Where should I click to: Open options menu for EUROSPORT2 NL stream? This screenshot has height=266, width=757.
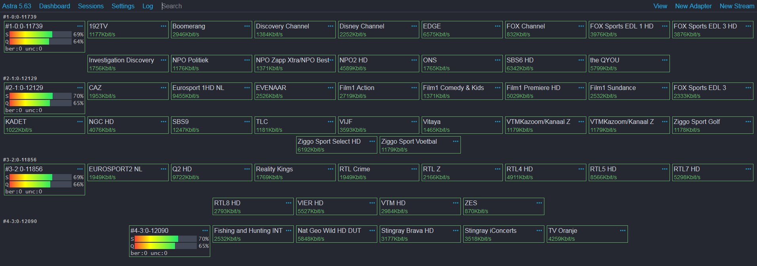164,169
